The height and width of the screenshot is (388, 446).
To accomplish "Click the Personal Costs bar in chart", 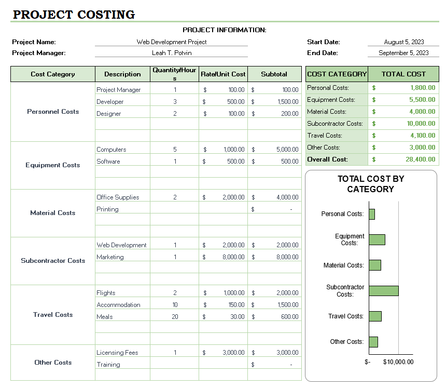I will point(372,214).
